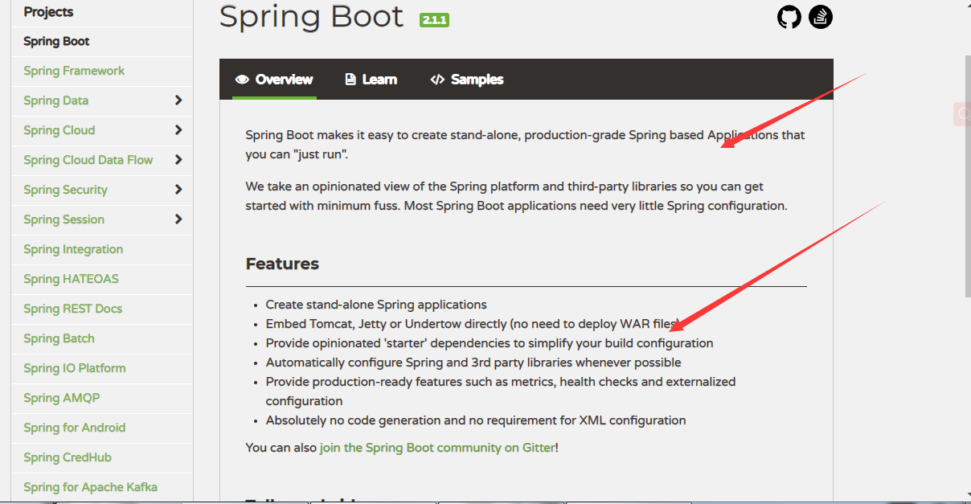Viewport: 971px width, 504px height.
Task: Click the document icon beside Learn
Action: point(350,80)
